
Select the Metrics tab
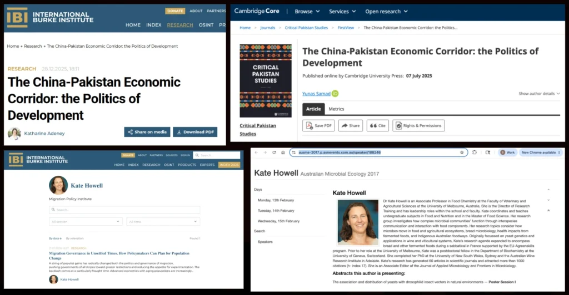click(x=336, y=109)
